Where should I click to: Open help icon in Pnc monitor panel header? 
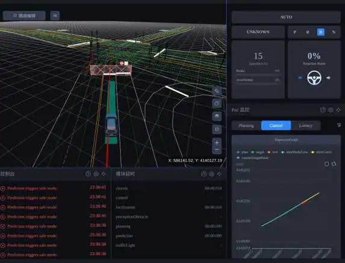pos(323,110)
